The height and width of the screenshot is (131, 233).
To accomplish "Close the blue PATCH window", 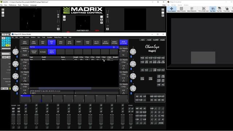I will pos(118,47).
